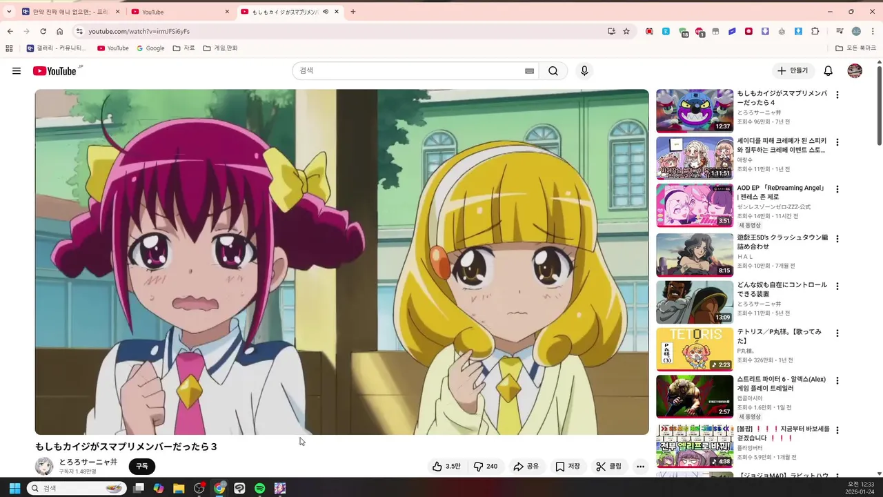Open Chrome home page button
The width and height of the screenshot is (883, 497).
pos(60,31)
